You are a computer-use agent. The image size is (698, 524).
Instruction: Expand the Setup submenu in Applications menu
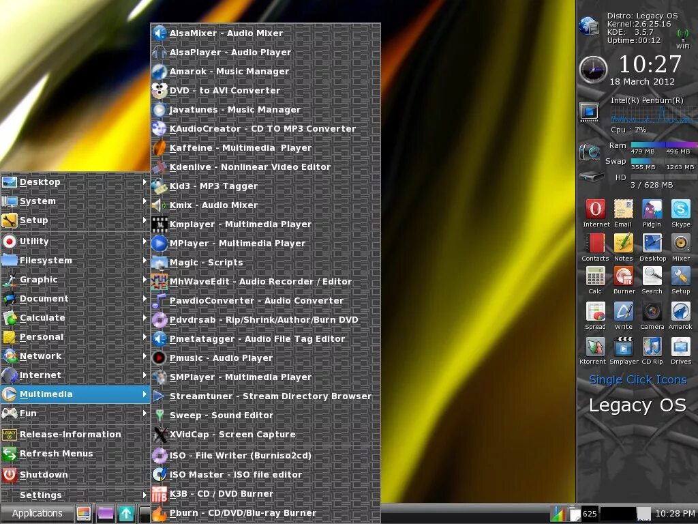pyautogui.click(x=75, y=220)
